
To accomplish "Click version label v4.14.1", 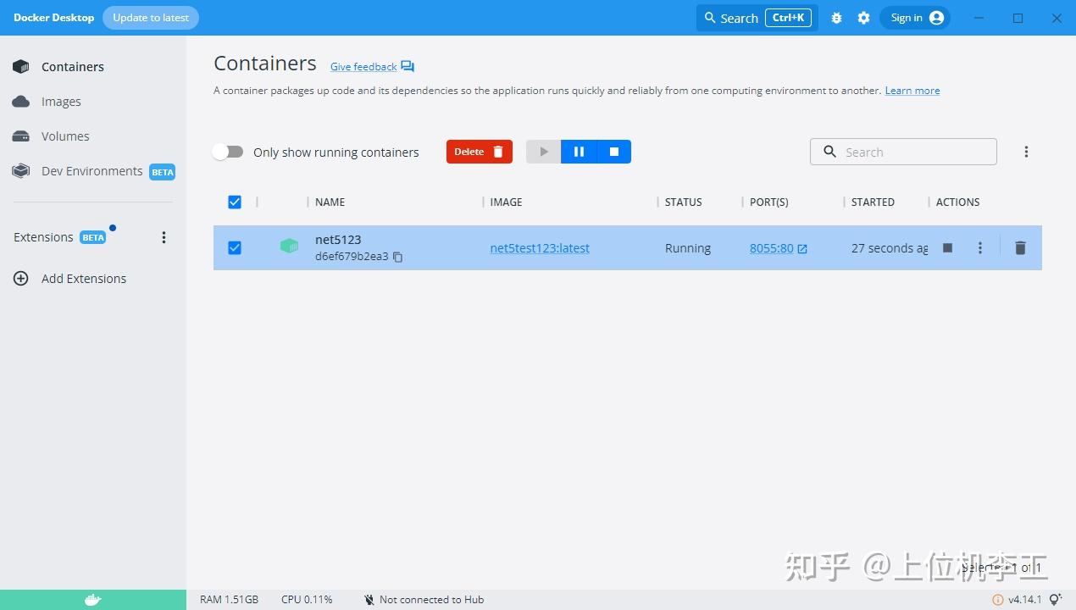I will click(x=1025, y=600).
